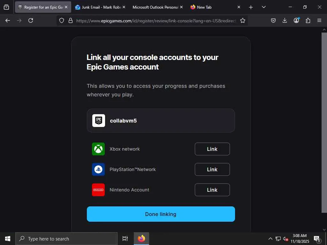Click the Firefox taskbar icon
The width and height of the screenshot is (327, 245).
tap(141, 239)
